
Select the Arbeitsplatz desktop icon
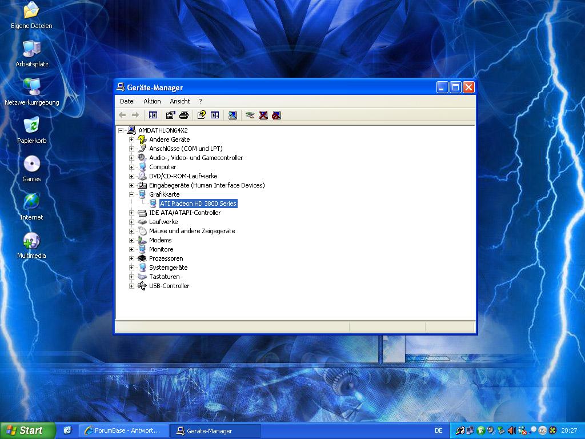tap(32, 53)
